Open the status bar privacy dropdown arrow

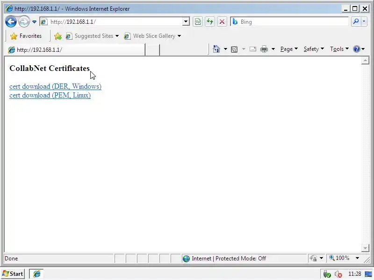coord(321,258)
